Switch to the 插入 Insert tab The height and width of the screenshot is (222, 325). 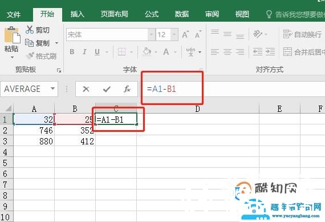77,14
